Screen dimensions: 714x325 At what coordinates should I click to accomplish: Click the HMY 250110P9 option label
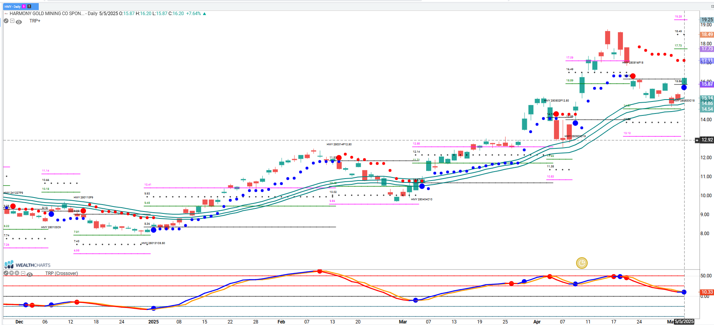83,197
